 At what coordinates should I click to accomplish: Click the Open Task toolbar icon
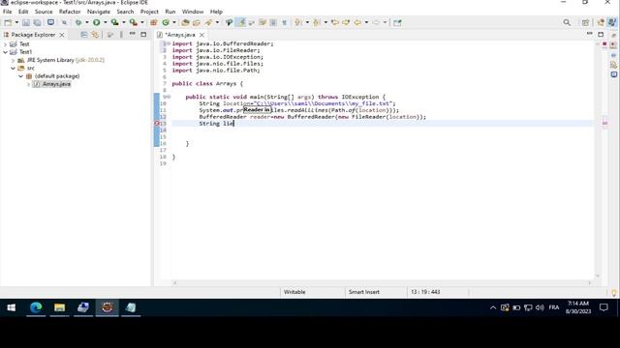coord(197,22)
